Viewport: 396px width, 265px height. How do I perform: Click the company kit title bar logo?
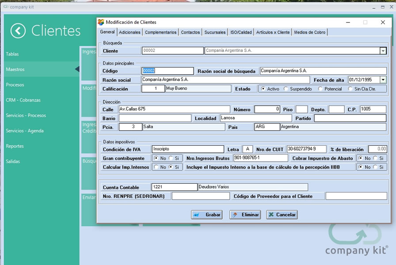pos(6,7)
